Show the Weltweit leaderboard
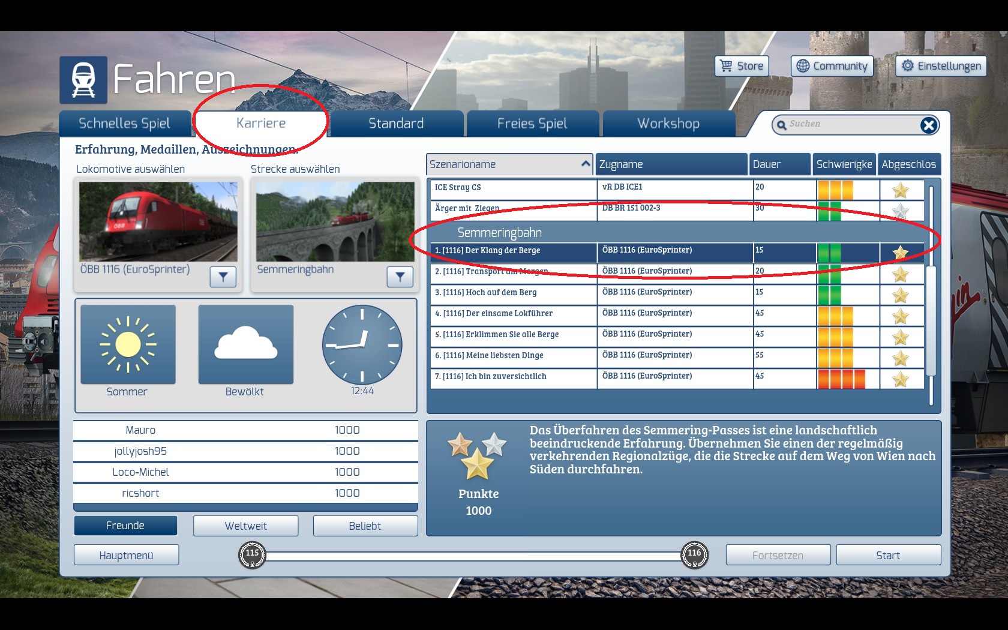This screenshot has height=630, width=1008. [x=245, y=526]
